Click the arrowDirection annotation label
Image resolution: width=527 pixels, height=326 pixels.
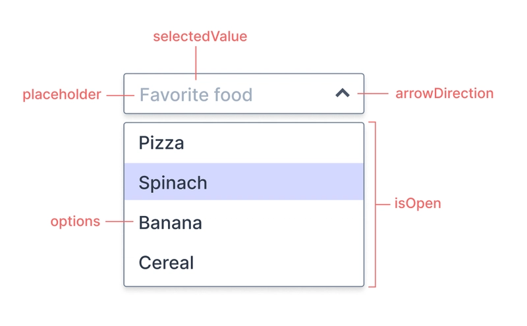444,94
